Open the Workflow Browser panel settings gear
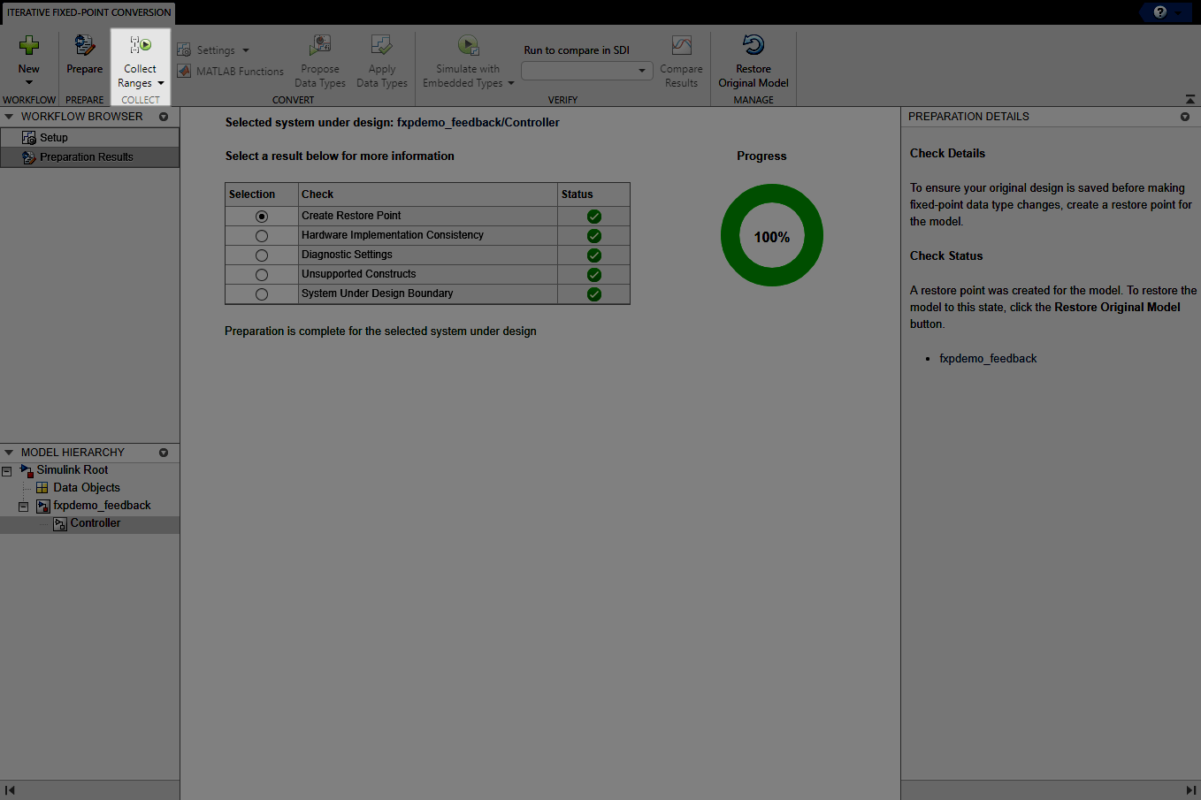This screenshot has width=1201, height=800. pos(164,116)
